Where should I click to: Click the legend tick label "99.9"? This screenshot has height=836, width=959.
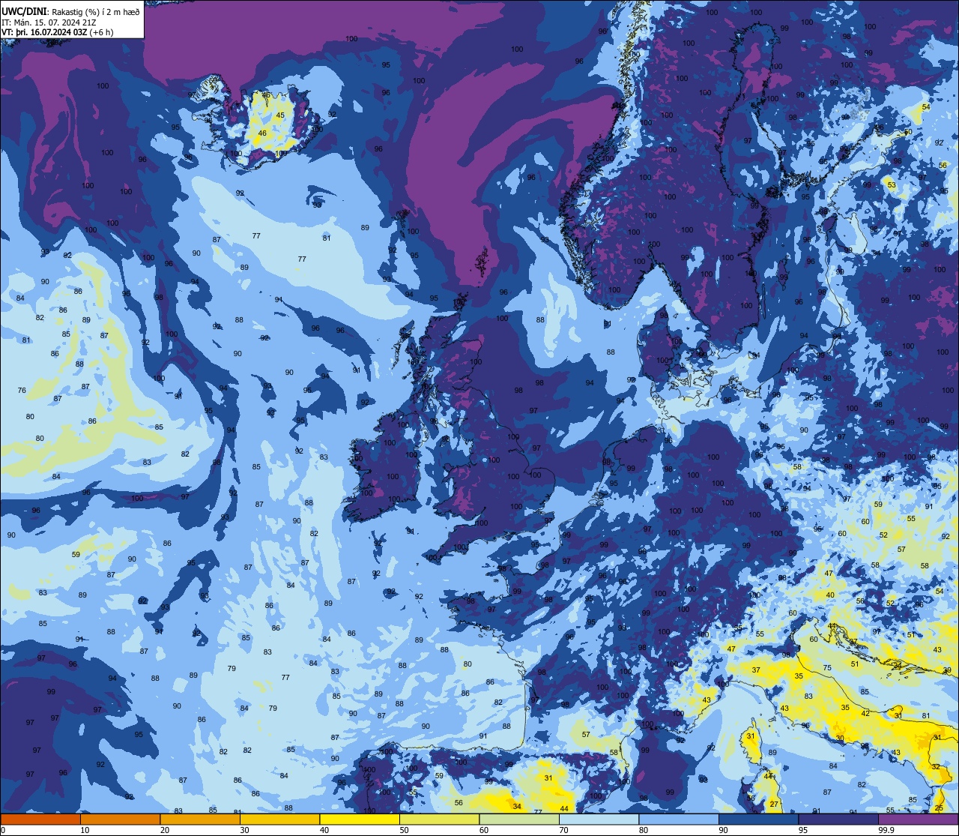pos(886,830)
